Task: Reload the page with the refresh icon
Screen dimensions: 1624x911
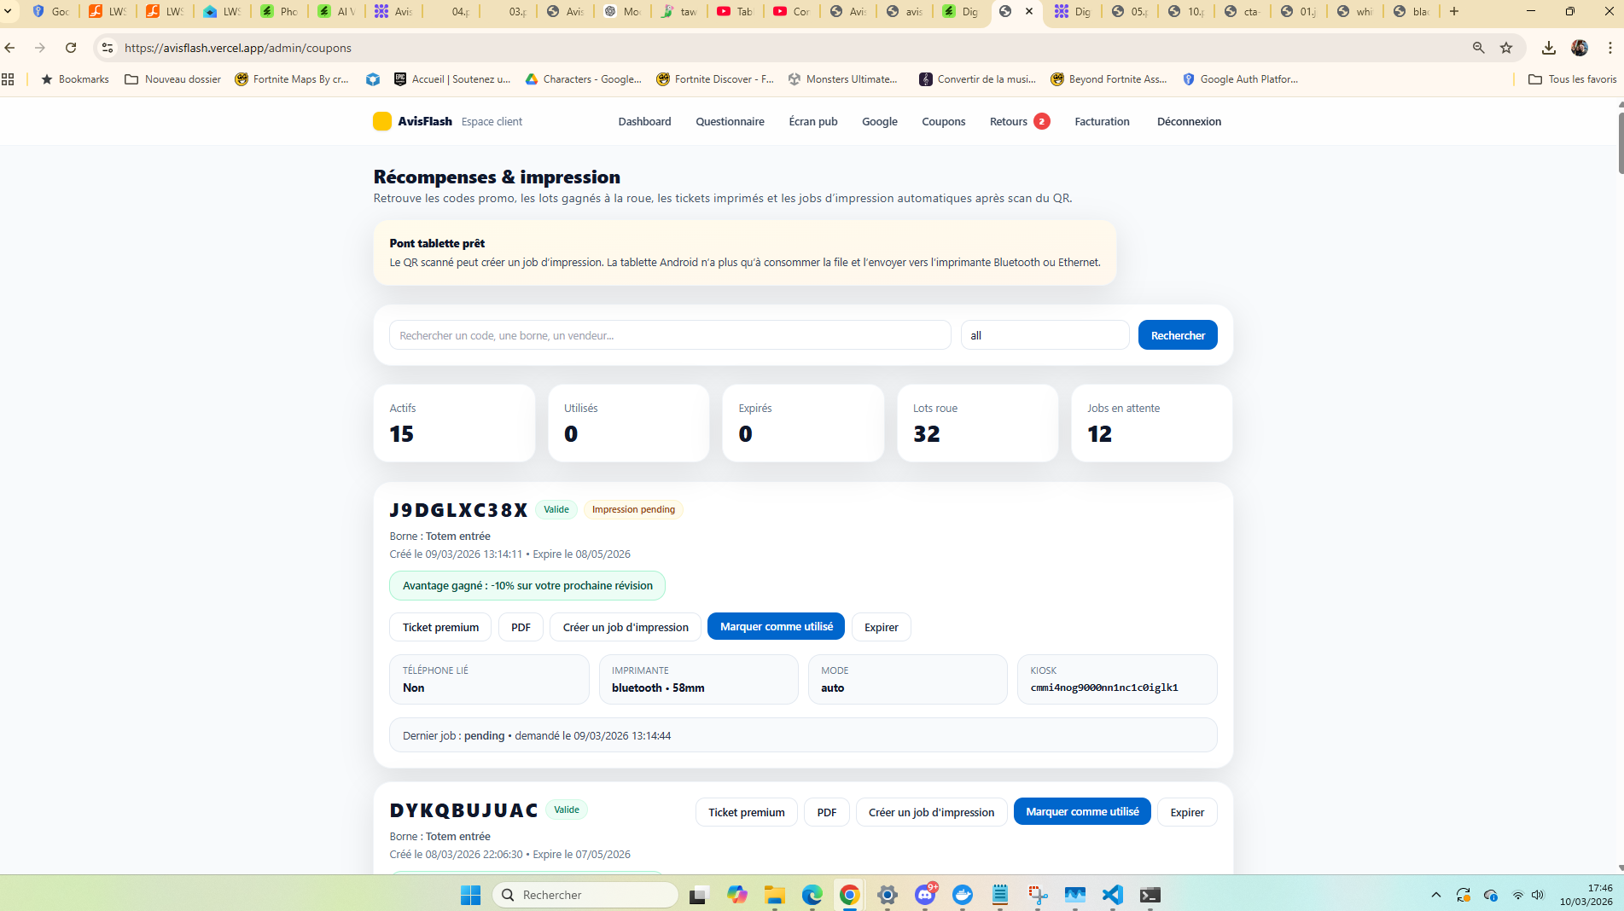Action: (71, 48)
